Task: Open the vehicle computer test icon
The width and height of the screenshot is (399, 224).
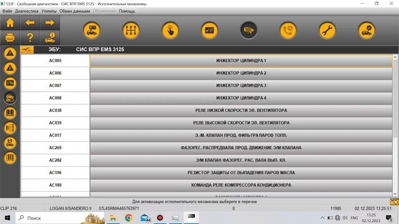Action: pyautogui.click(x=92, y=30)
